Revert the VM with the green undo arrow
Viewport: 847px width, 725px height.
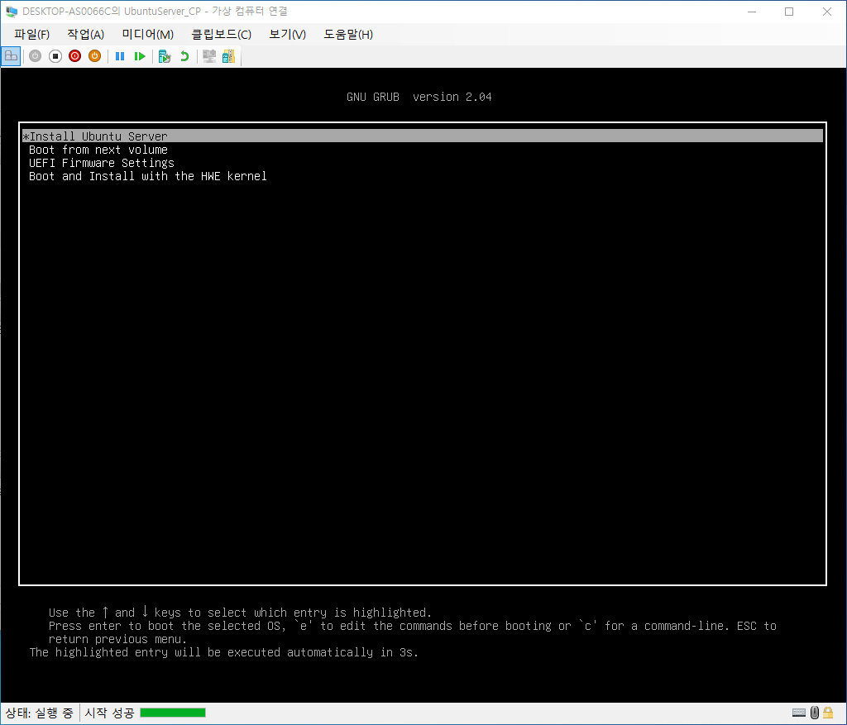pyautogui.click(x=184, y=56)
